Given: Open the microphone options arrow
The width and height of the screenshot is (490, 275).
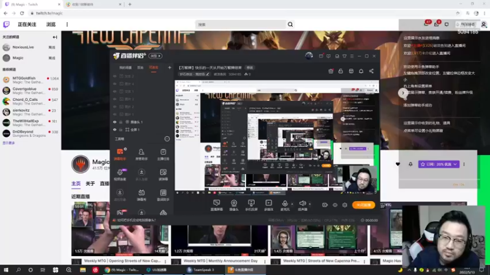Looking at the screenshot, I should (292, 204).
